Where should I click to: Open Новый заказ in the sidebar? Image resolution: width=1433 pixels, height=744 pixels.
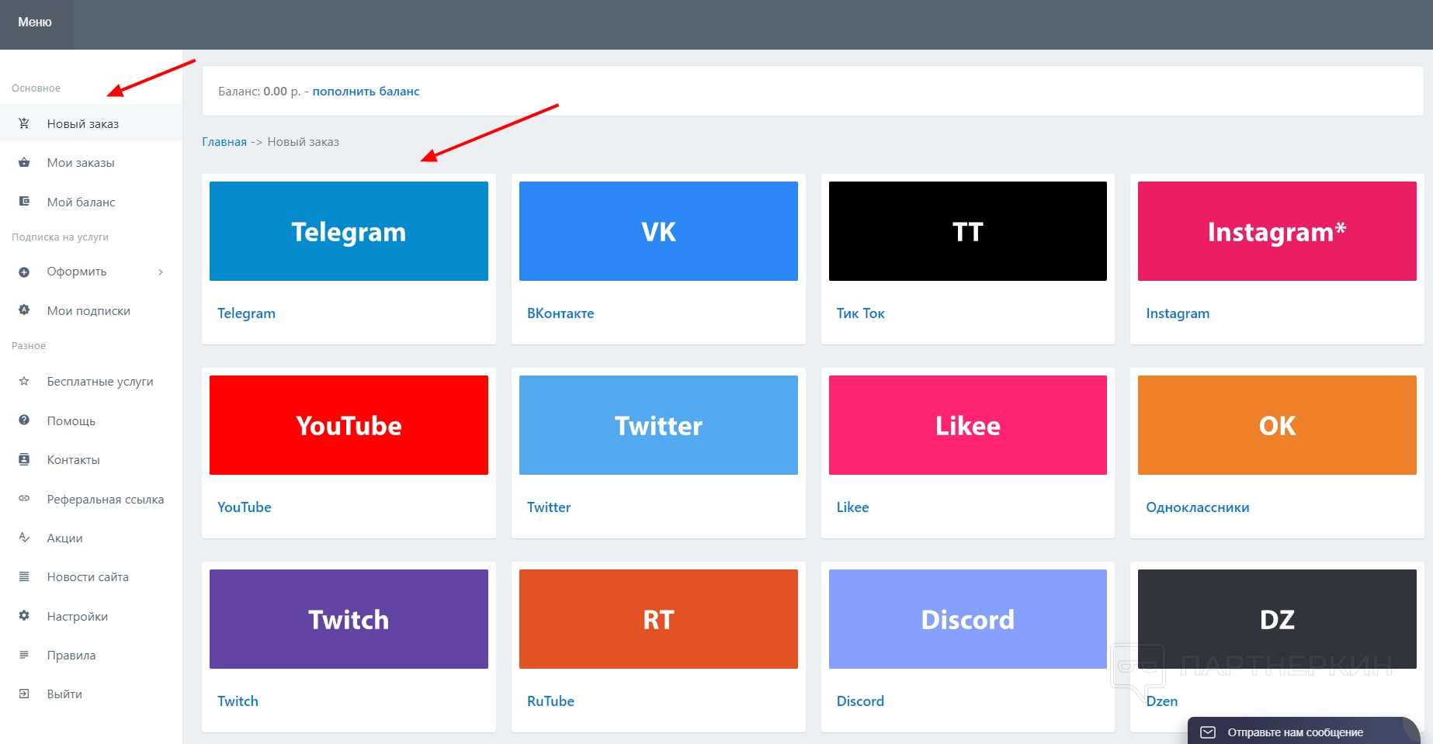coord(91,123)
